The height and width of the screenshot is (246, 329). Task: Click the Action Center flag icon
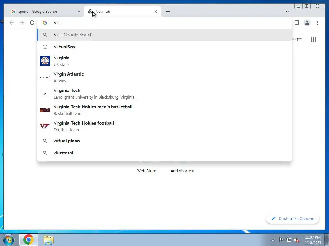[x=281, y=240]
